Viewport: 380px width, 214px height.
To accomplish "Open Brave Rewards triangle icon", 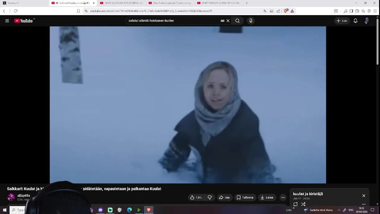I will pos(292,11).
